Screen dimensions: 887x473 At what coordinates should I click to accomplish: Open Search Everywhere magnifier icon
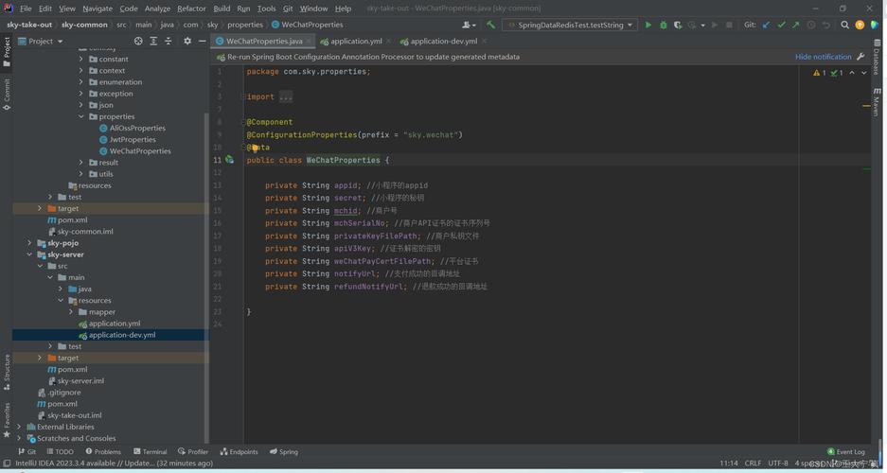[844, 25]
